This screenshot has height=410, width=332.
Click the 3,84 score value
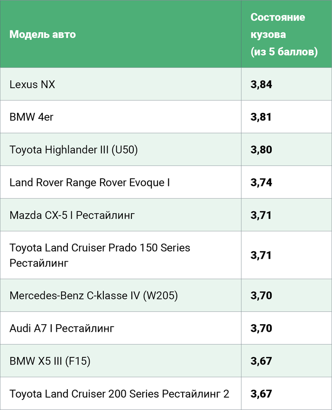[x=261, y=84]
